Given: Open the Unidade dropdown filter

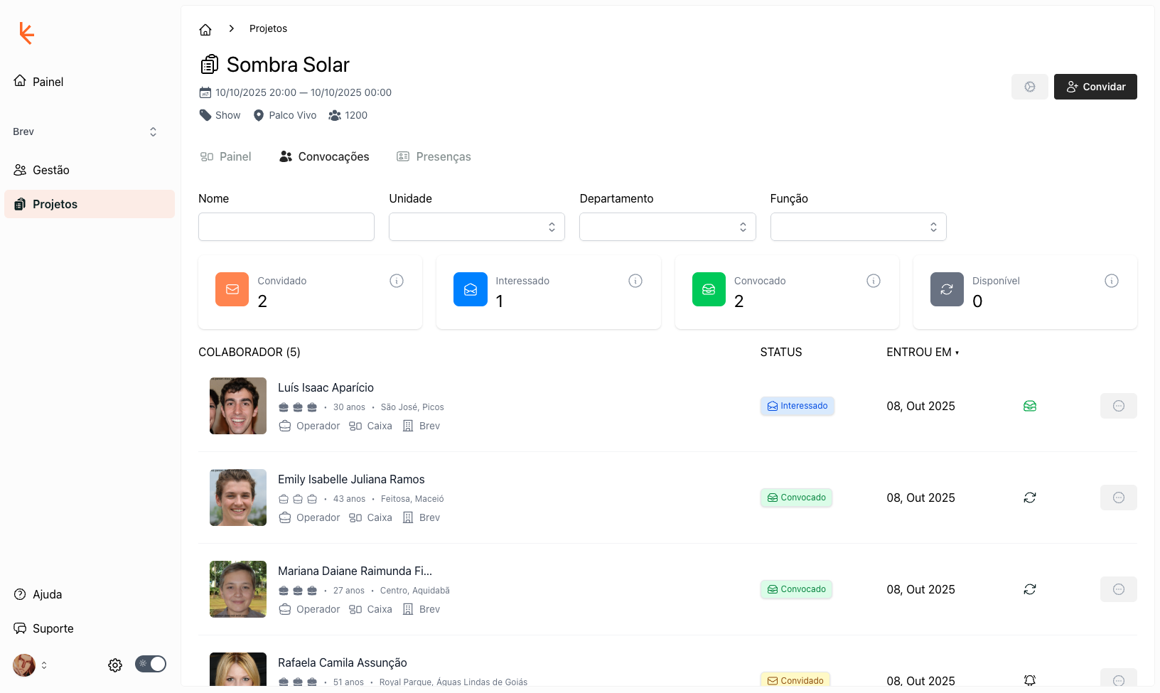Looking at the screenshot, I should coord(476,227).
